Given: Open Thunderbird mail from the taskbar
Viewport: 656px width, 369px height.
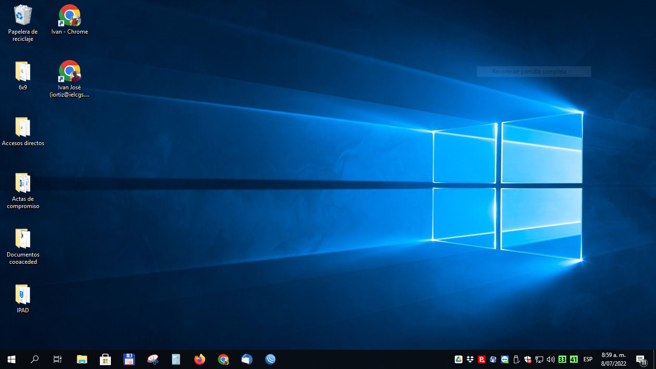Looking at the screenshot, I should [247, 359].
